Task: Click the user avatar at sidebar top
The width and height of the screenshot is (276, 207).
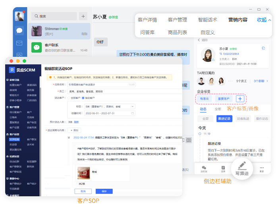Action: (x=19, y=16)
